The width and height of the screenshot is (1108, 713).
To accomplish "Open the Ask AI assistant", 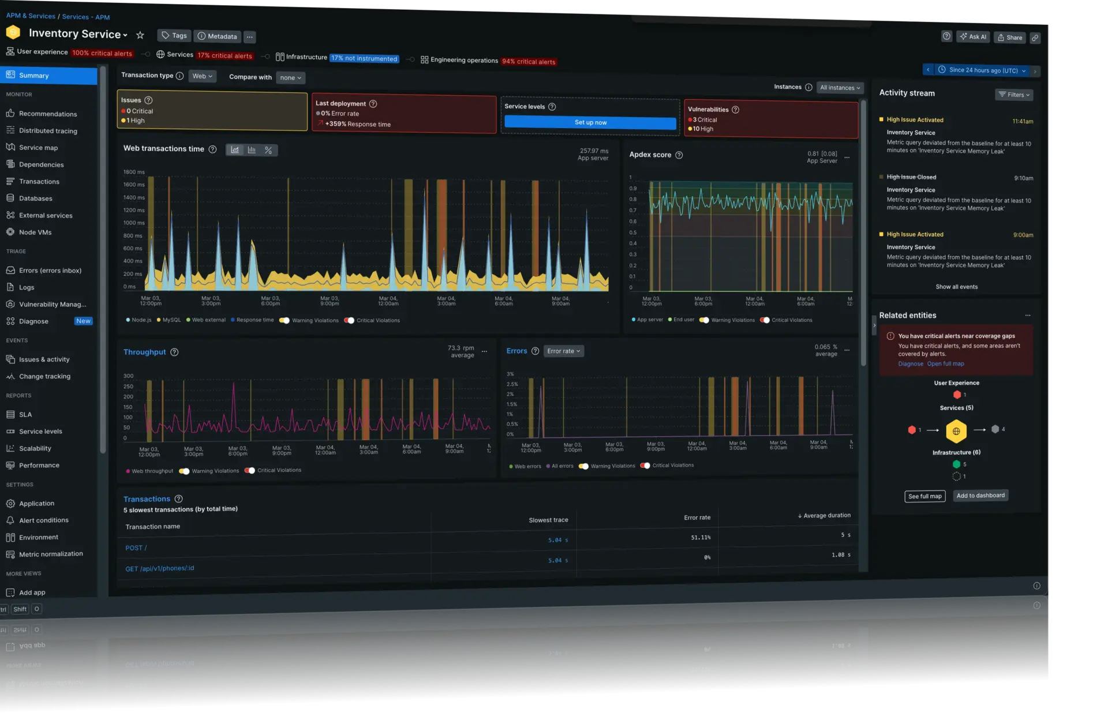I will tap(973, 36).
